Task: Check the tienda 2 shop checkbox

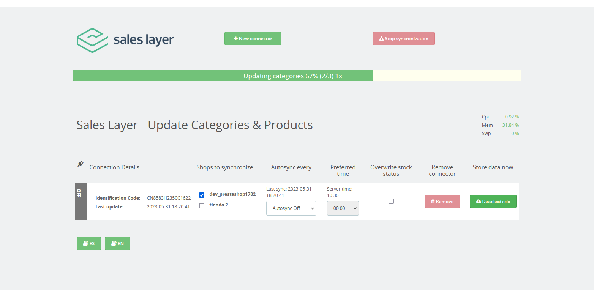Action: click(202, 206)
